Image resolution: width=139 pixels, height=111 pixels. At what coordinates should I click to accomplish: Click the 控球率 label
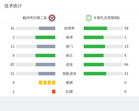pos(69,28)
